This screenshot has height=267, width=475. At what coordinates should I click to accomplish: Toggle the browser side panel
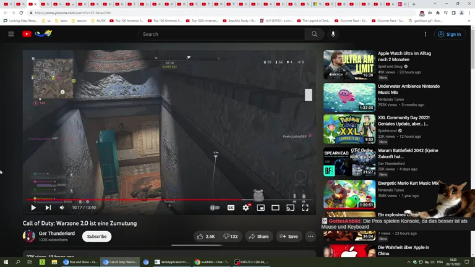click(453, 13)
